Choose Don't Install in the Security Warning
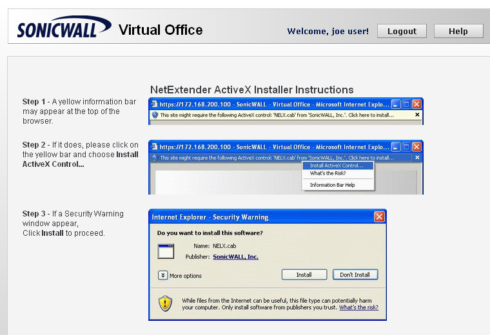Screen dimensions: 490x335 (355, 274)
